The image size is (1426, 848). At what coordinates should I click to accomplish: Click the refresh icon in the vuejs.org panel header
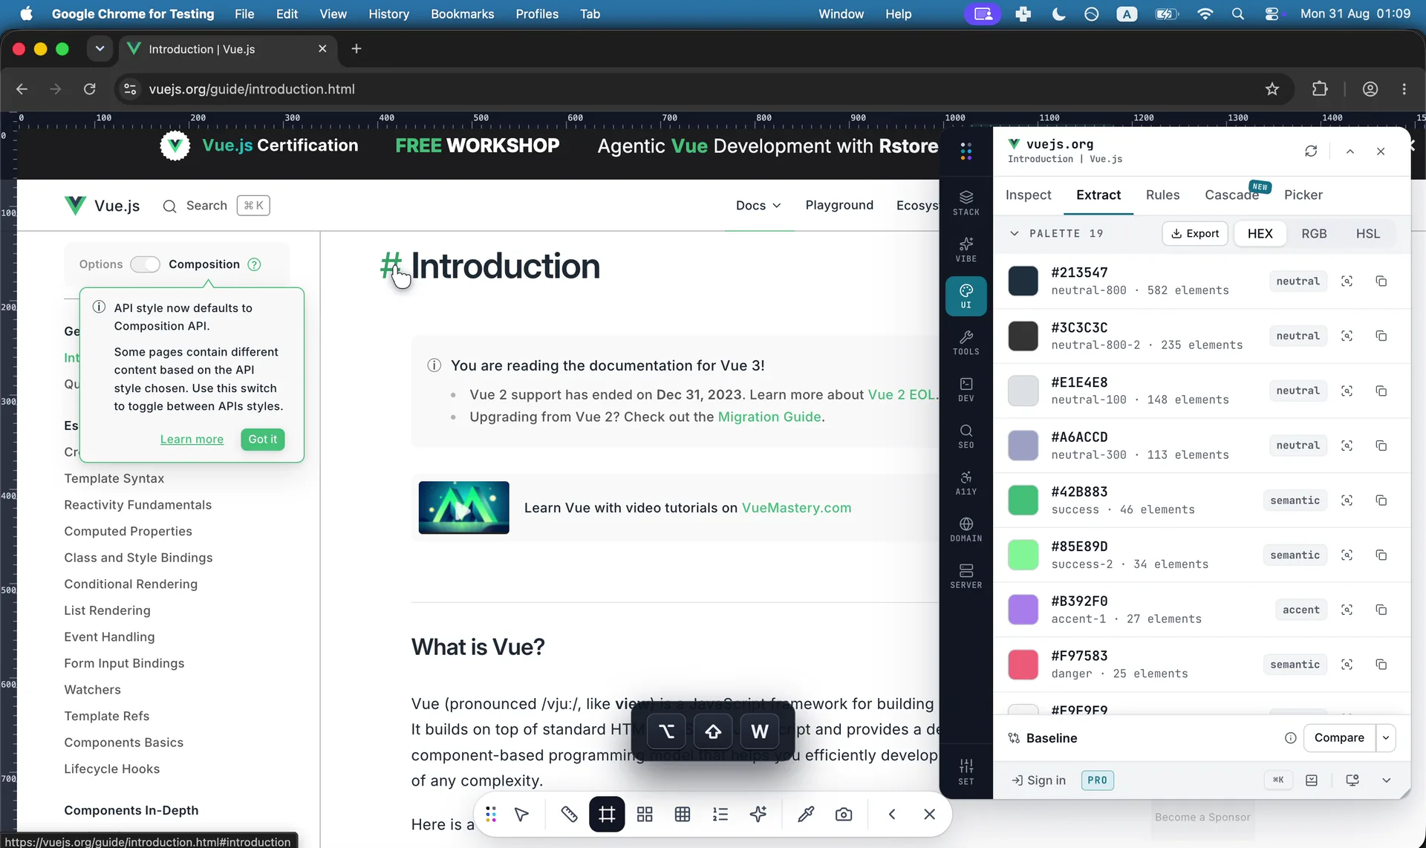(x=1311, y=151)
